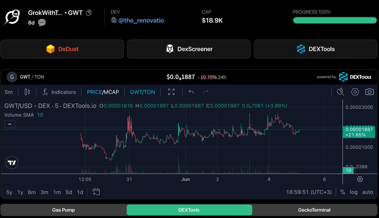Switch chart to PRICE mode

[x=94, y=92]
